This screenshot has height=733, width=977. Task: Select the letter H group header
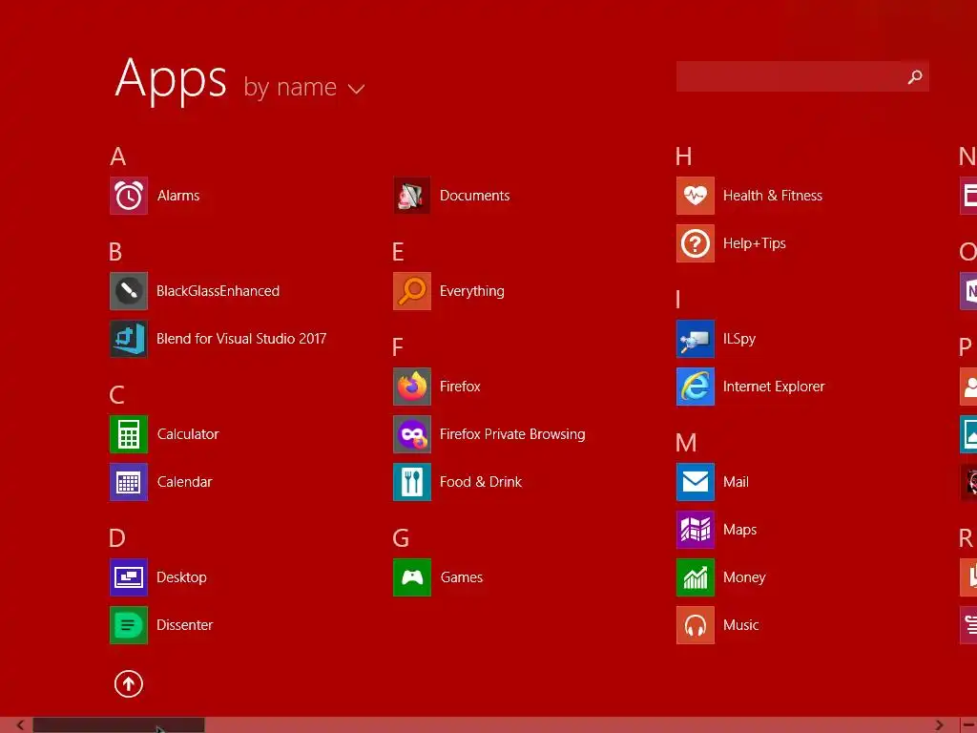pyautogui.click(x=683, y=157)
